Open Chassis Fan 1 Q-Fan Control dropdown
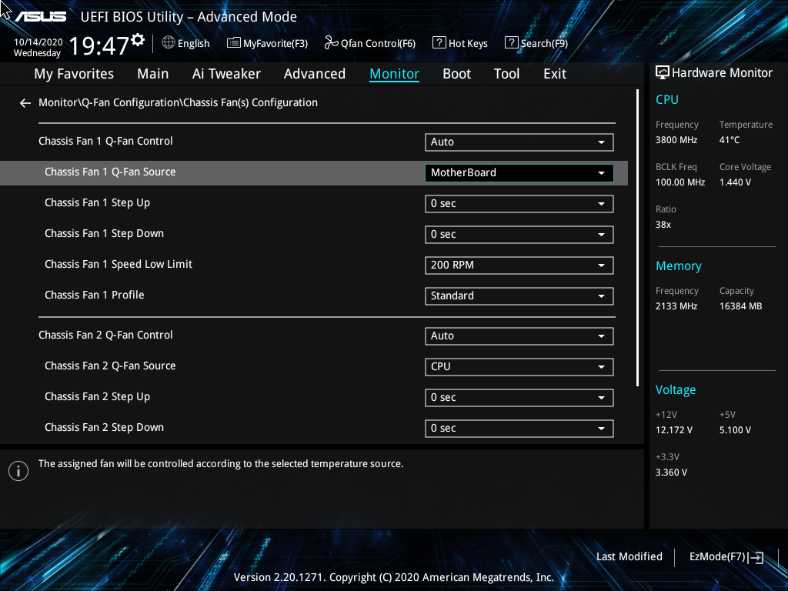Screen dimensions: 788x591 pos(519,142)
